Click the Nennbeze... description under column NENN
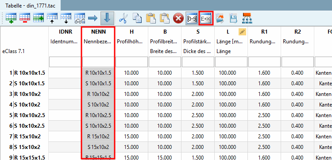The height and width of the screenshot is (160, 332). coord(97,42)
